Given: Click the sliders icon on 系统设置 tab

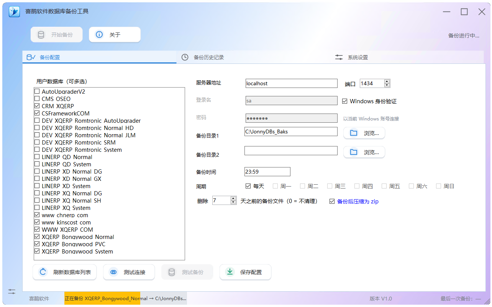Looking at the screenshot, I should (339, 57).
